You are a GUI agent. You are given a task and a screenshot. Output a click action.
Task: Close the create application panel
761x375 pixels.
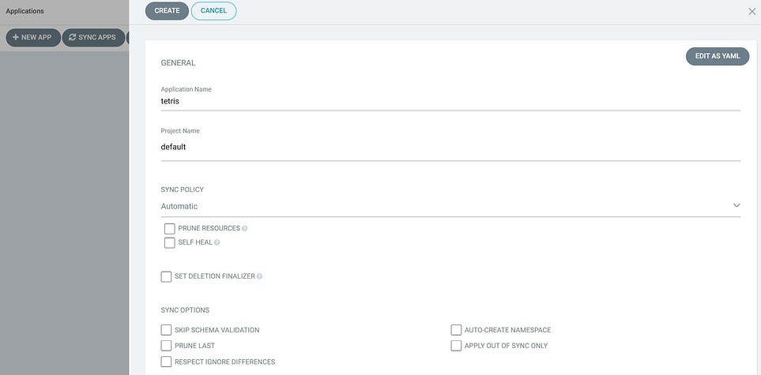(x=752, y=12)
